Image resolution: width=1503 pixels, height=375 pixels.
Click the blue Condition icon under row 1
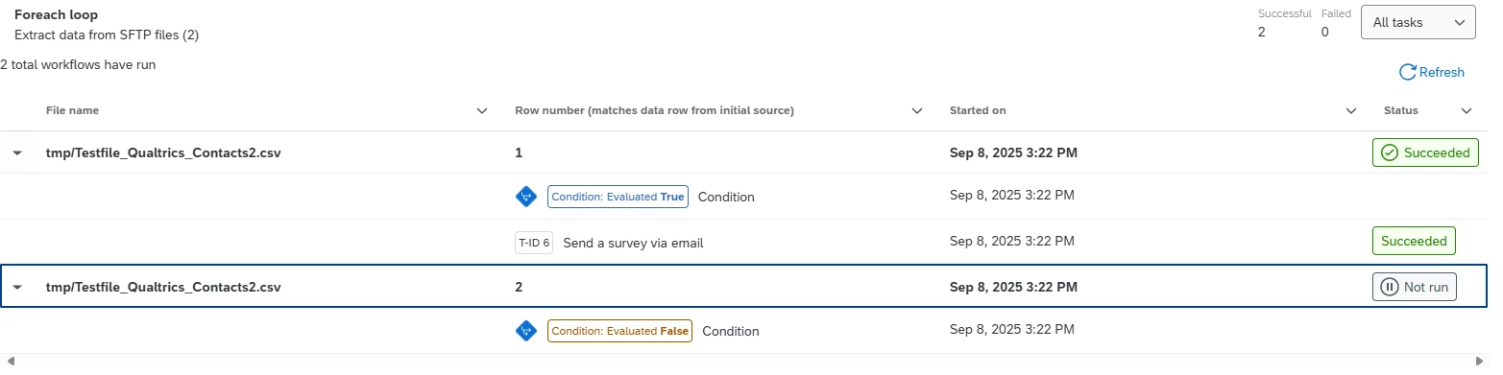pos(525,197)
